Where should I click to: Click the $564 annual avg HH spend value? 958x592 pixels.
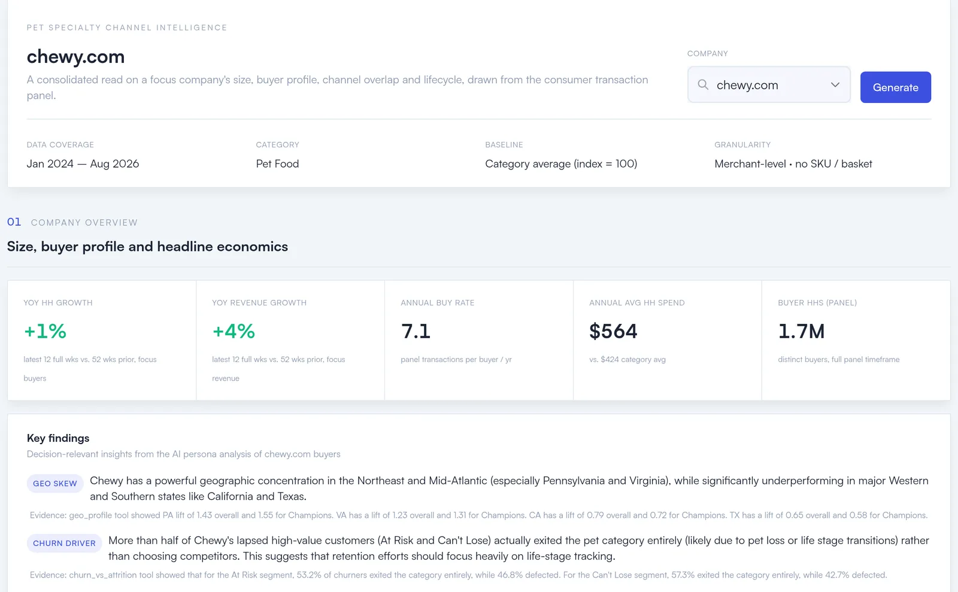click(613, 331)
